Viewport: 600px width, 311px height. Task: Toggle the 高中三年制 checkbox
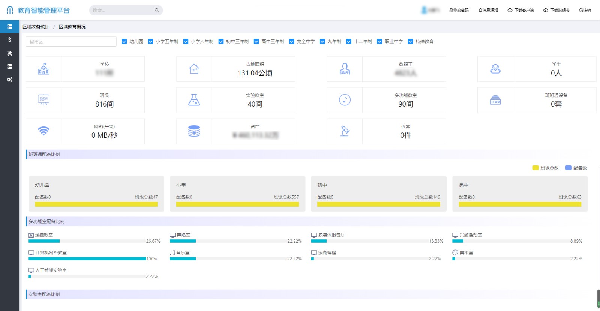[x=256, y=42]
